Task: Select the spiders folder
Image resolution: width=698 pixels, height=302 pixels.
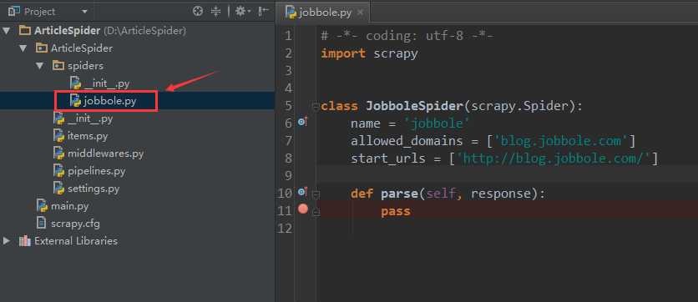Action: (x=85, y=66)
